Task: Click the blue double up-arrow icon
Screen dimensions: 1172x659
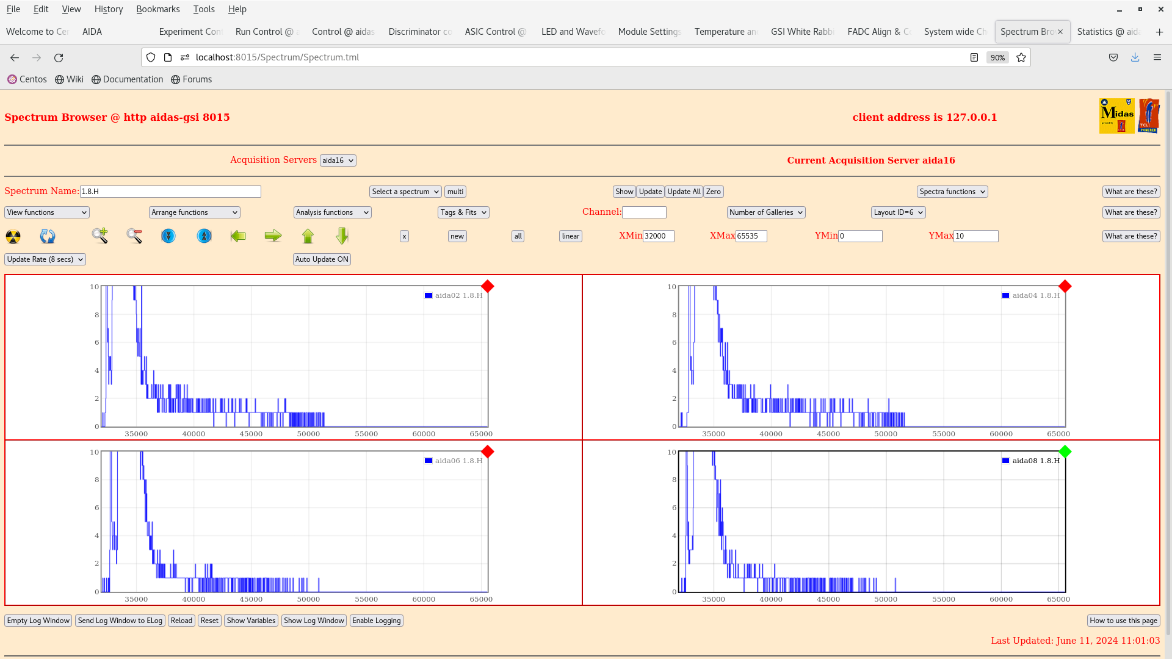Action: coord(204,236)
